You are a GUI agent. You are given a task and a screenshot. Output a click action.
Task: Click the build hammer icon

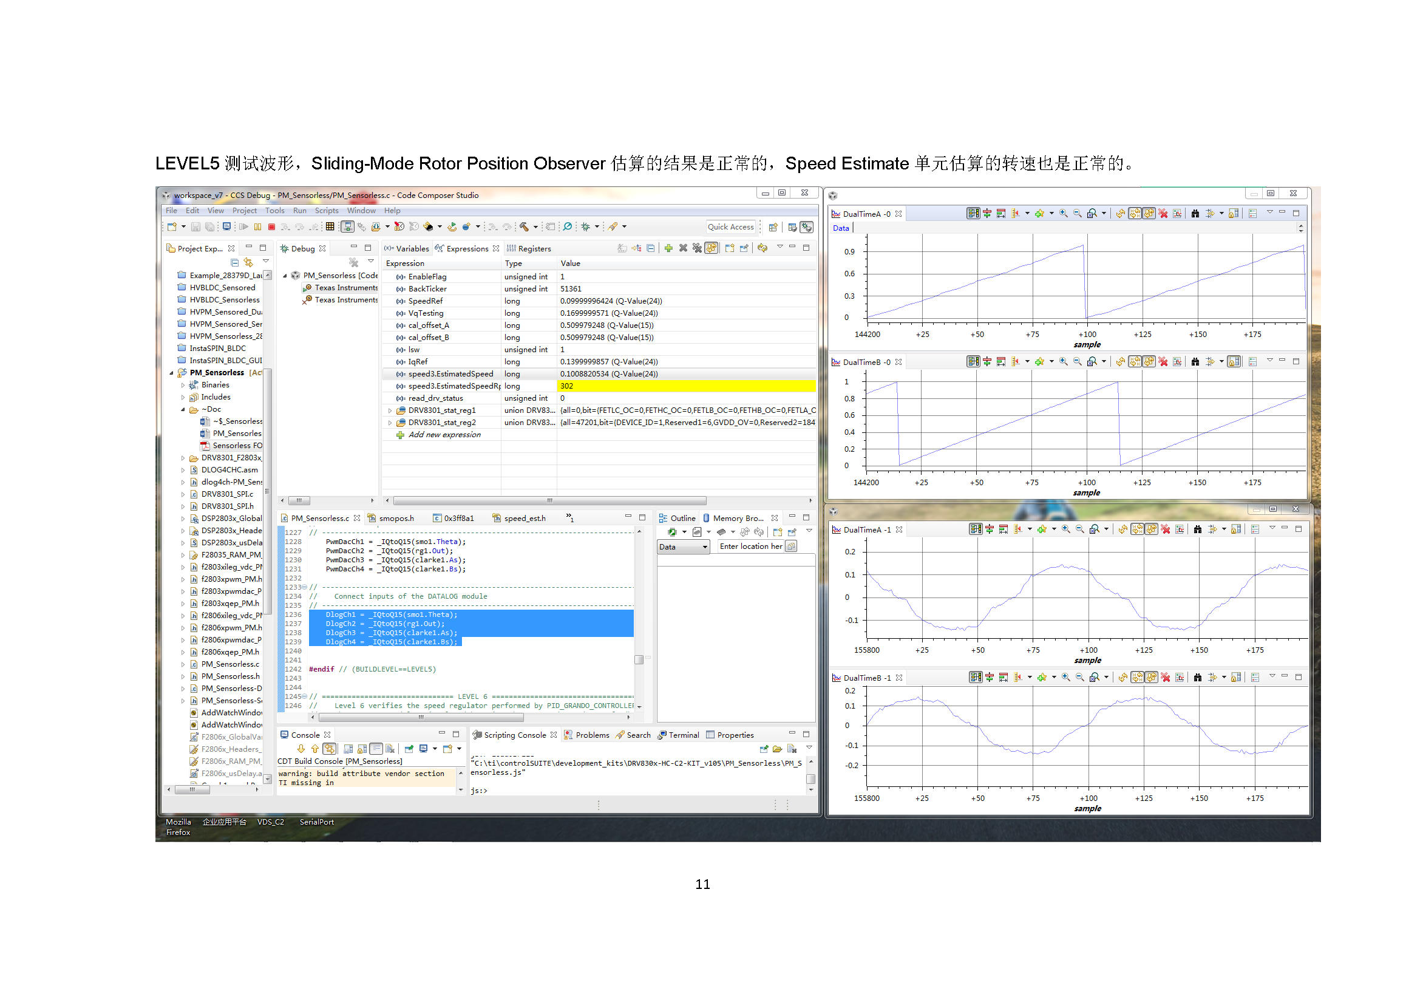tap(524, 227)
